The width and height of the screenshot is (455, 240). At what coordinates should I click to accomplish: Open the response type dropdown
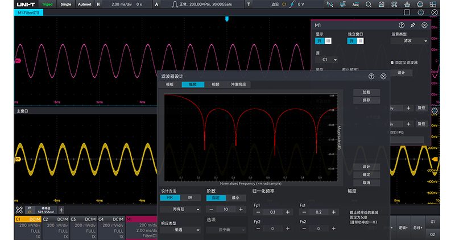pyautogui.click(x=180, y=230)
